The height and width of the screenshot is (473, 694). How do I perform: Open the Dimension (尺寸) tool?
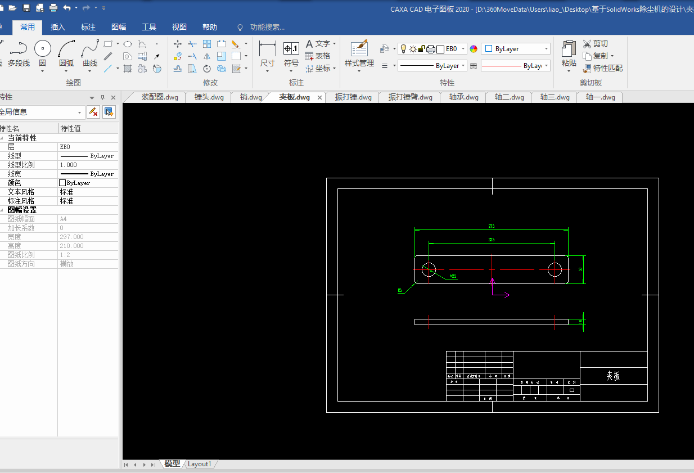tap(267, 49)
